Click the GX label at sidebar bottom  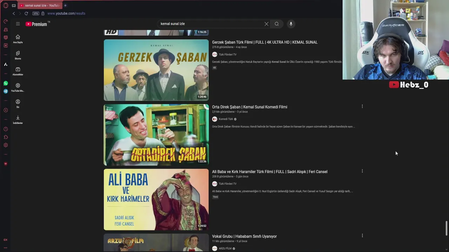coord(5,240)
